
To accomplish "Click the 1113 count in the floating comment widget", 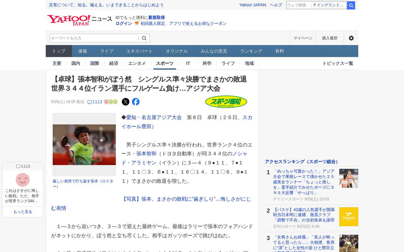I will click(x=23, y=166).
